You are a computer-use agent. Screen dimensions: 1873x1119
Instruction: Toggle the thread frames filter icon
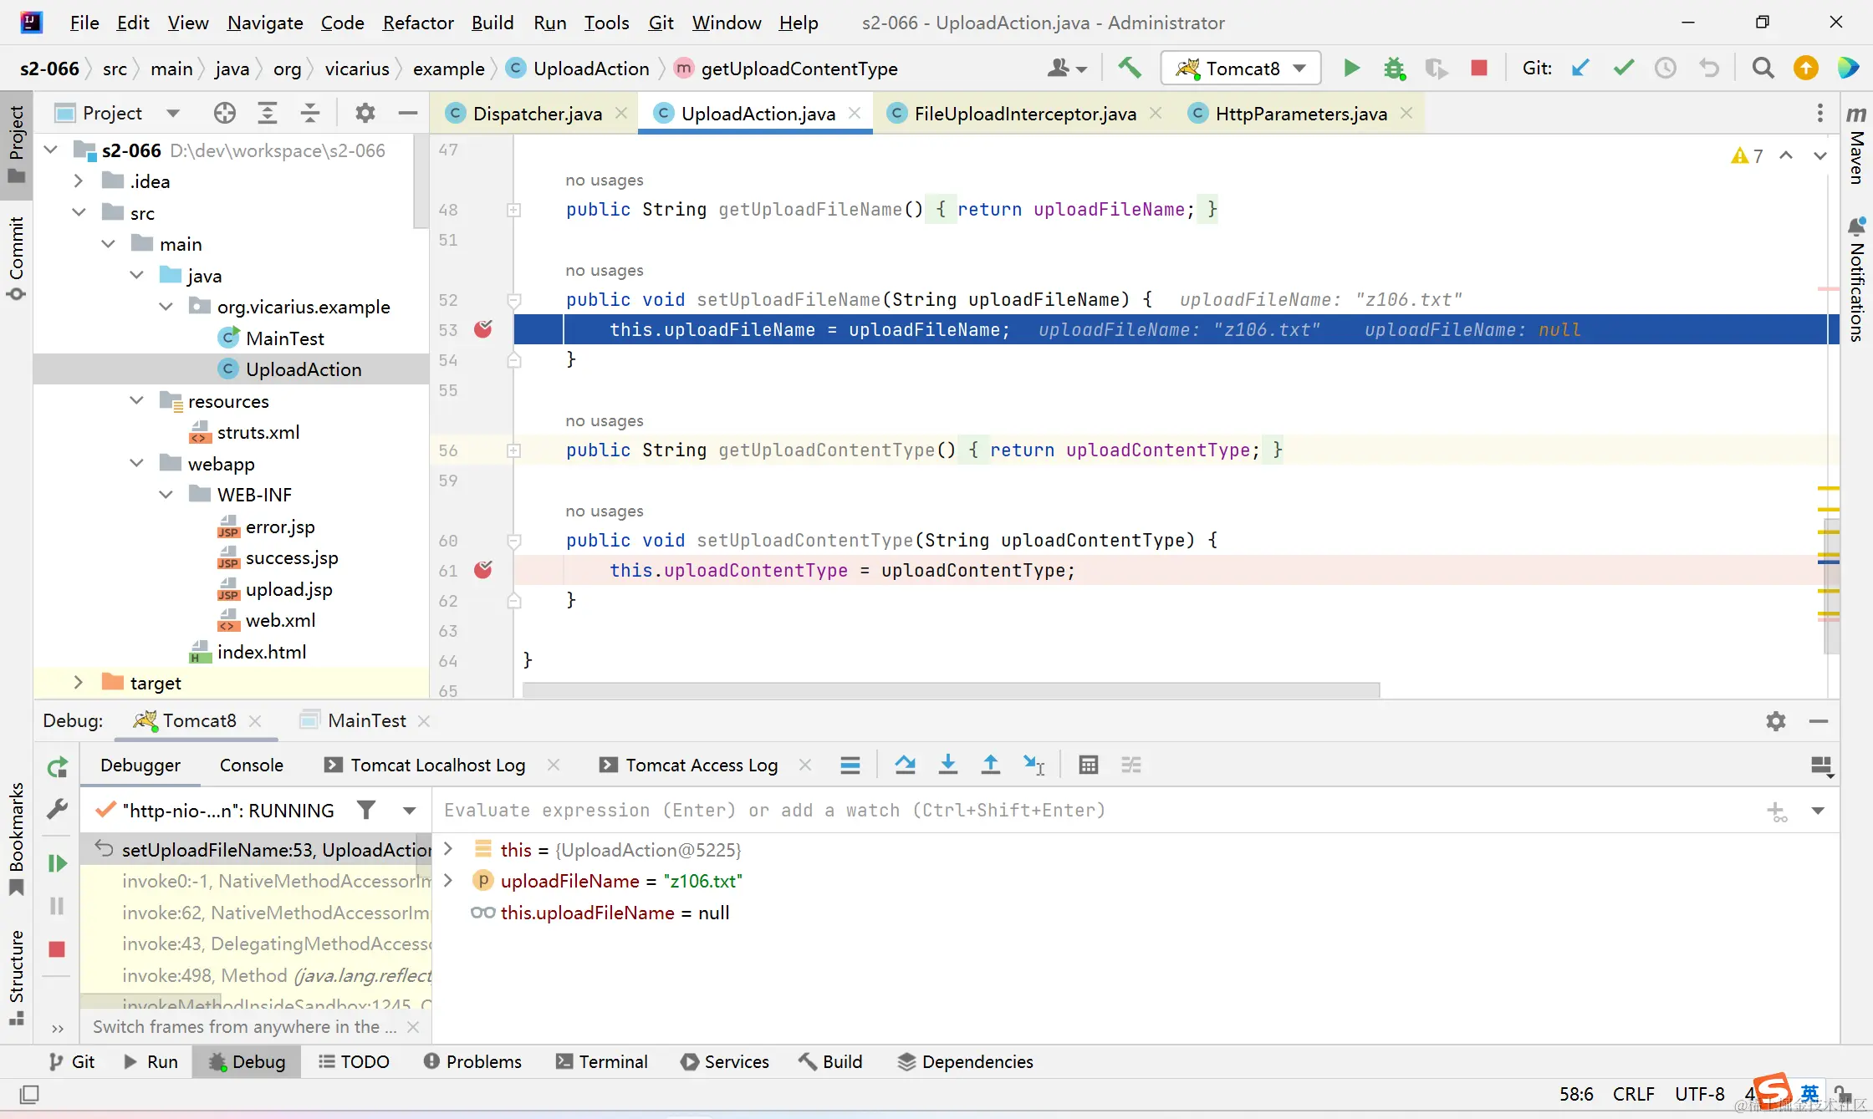click(366, 810)
